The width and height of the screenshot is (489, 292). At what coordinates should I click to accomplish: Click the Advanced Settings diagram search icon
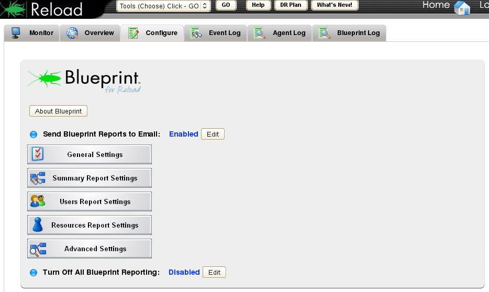point(38,249)
